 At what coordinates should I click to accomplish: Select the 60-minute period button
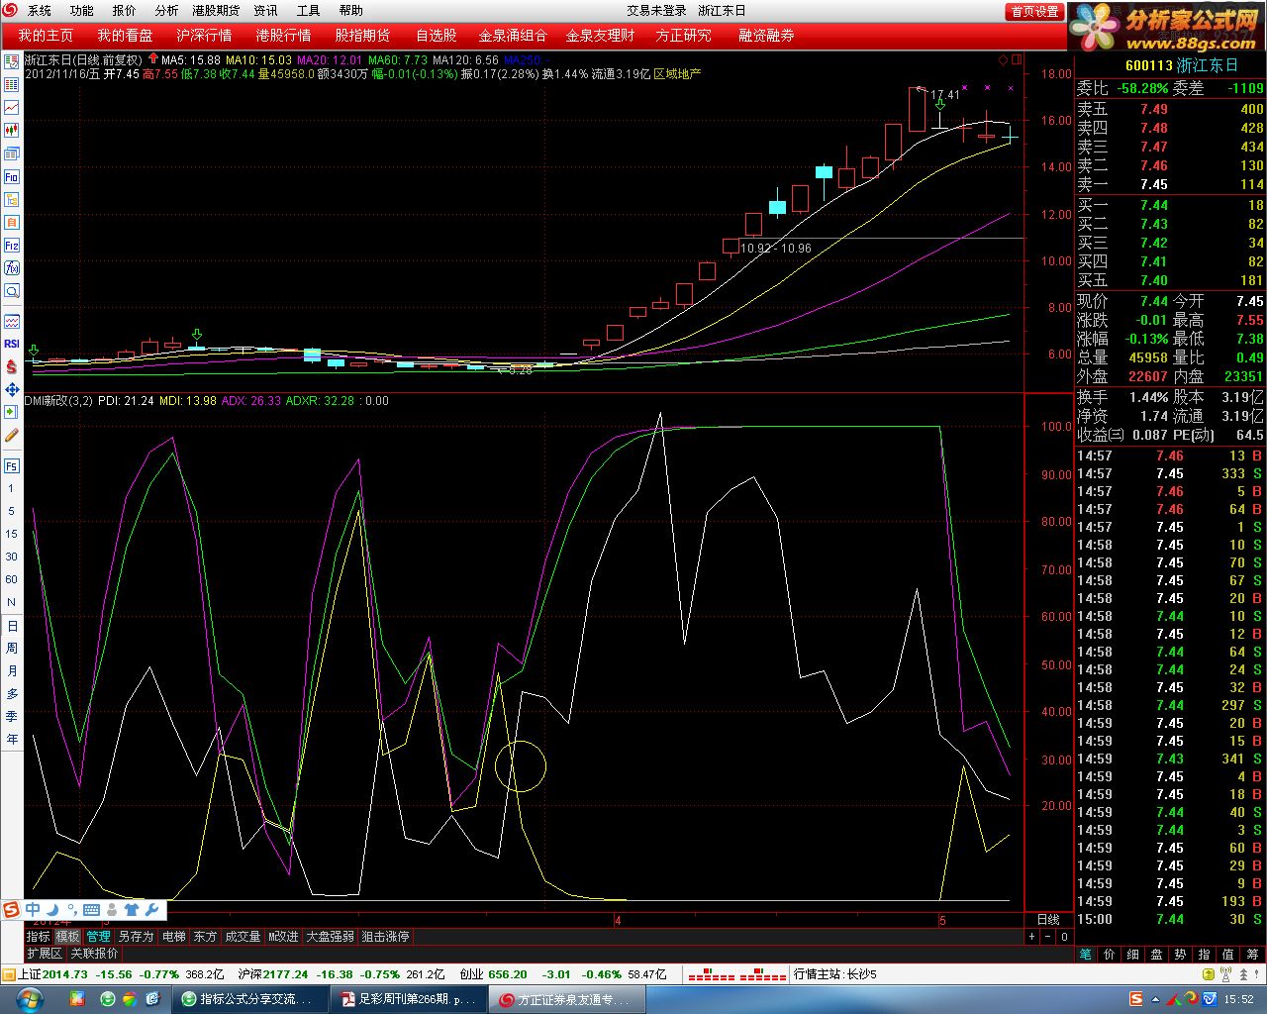tap(12, 579)
